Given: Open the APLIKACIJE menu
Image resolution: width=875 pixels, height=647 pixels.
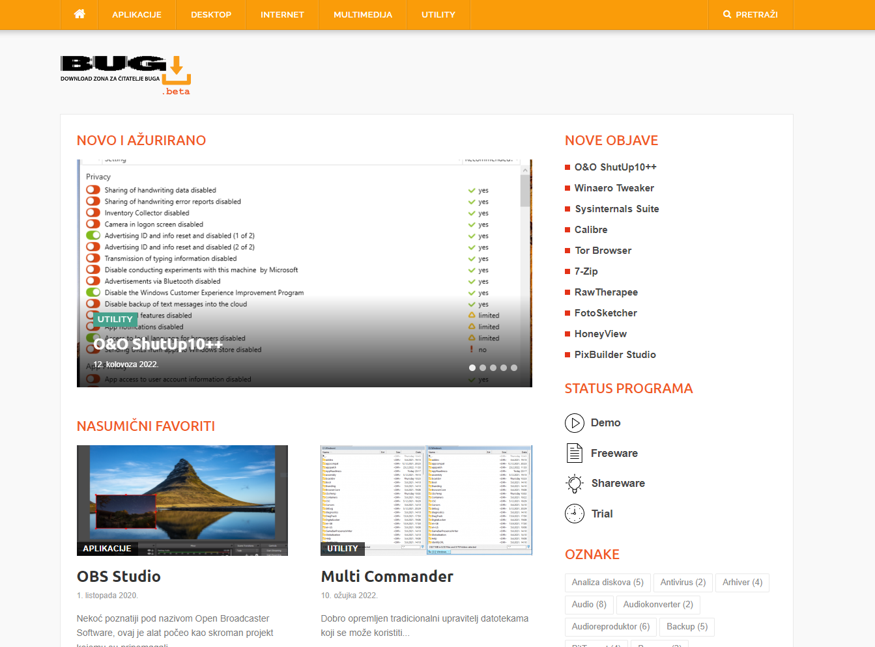Looking at the screenshot, I should [x=137, y=14].
